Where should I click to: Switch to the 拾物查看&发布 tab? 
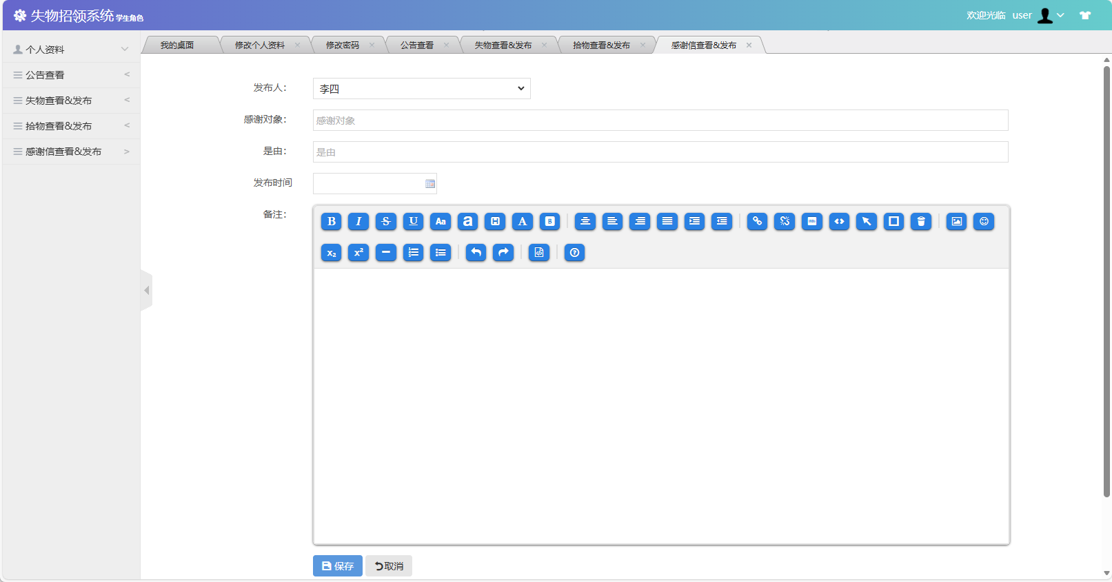click(602, 45)
